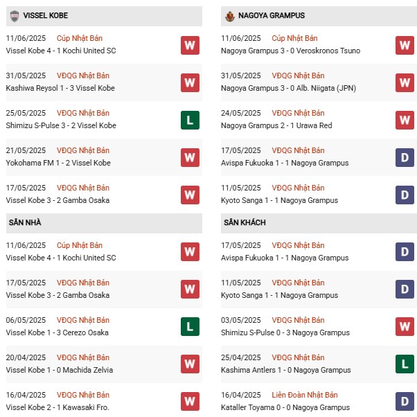Screen dimensions: 417x417
Task: Open match Vissel Kobe 2-1 Kawasaki Fro.
Action: pyautogui.click(x=57, y=407)
